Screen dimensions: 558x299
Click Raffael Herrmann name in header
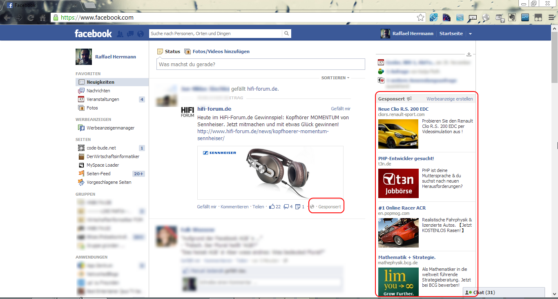(413, 33)
